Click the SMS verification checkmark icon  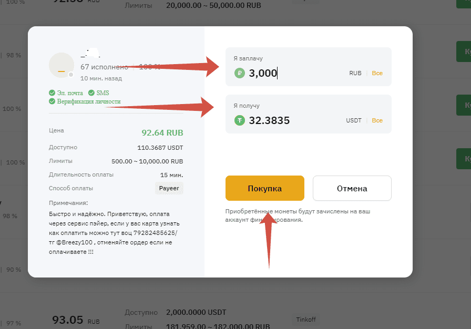click(x=91, y=92)
